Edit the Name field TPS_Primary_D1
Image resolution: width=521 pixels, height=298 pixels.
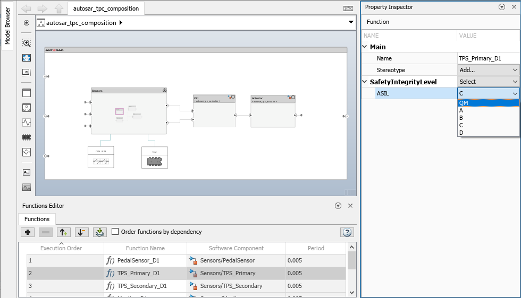(489, 58)
